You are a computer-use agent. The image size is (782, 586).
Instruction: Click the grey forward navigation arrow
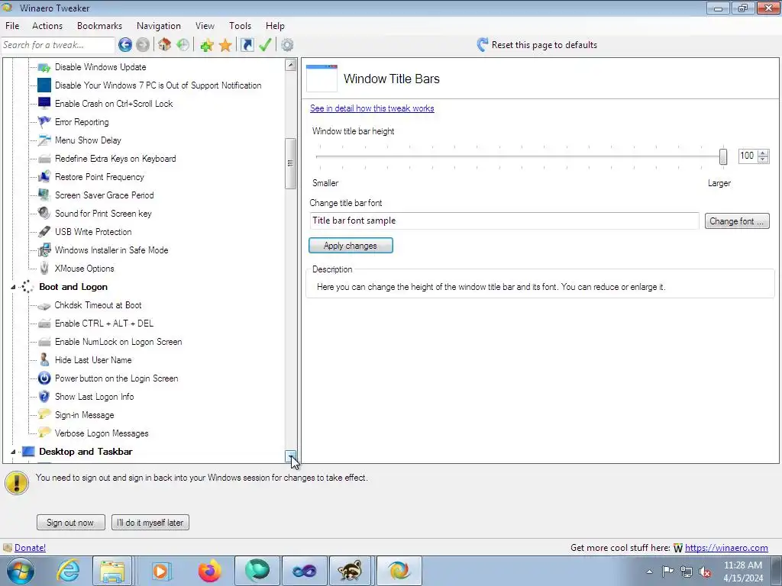[x=143, y=45]
